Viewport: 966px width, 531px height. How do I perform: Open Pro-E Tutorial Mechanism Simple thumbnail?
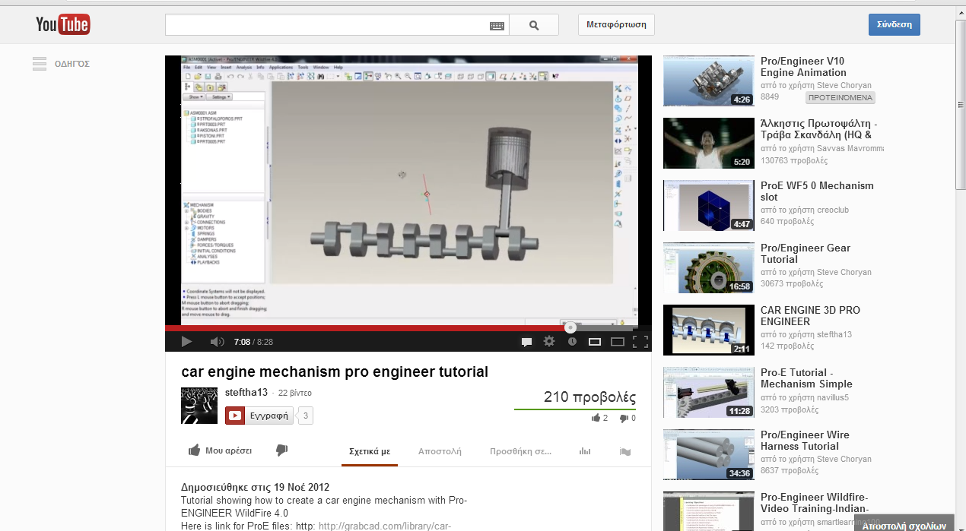pyautogui.click(x=709, y=393)
